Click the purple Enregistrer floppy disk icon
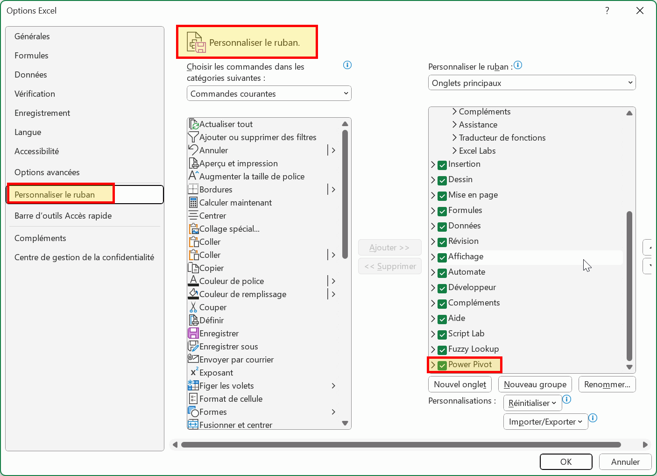 [x=193, y=334]
